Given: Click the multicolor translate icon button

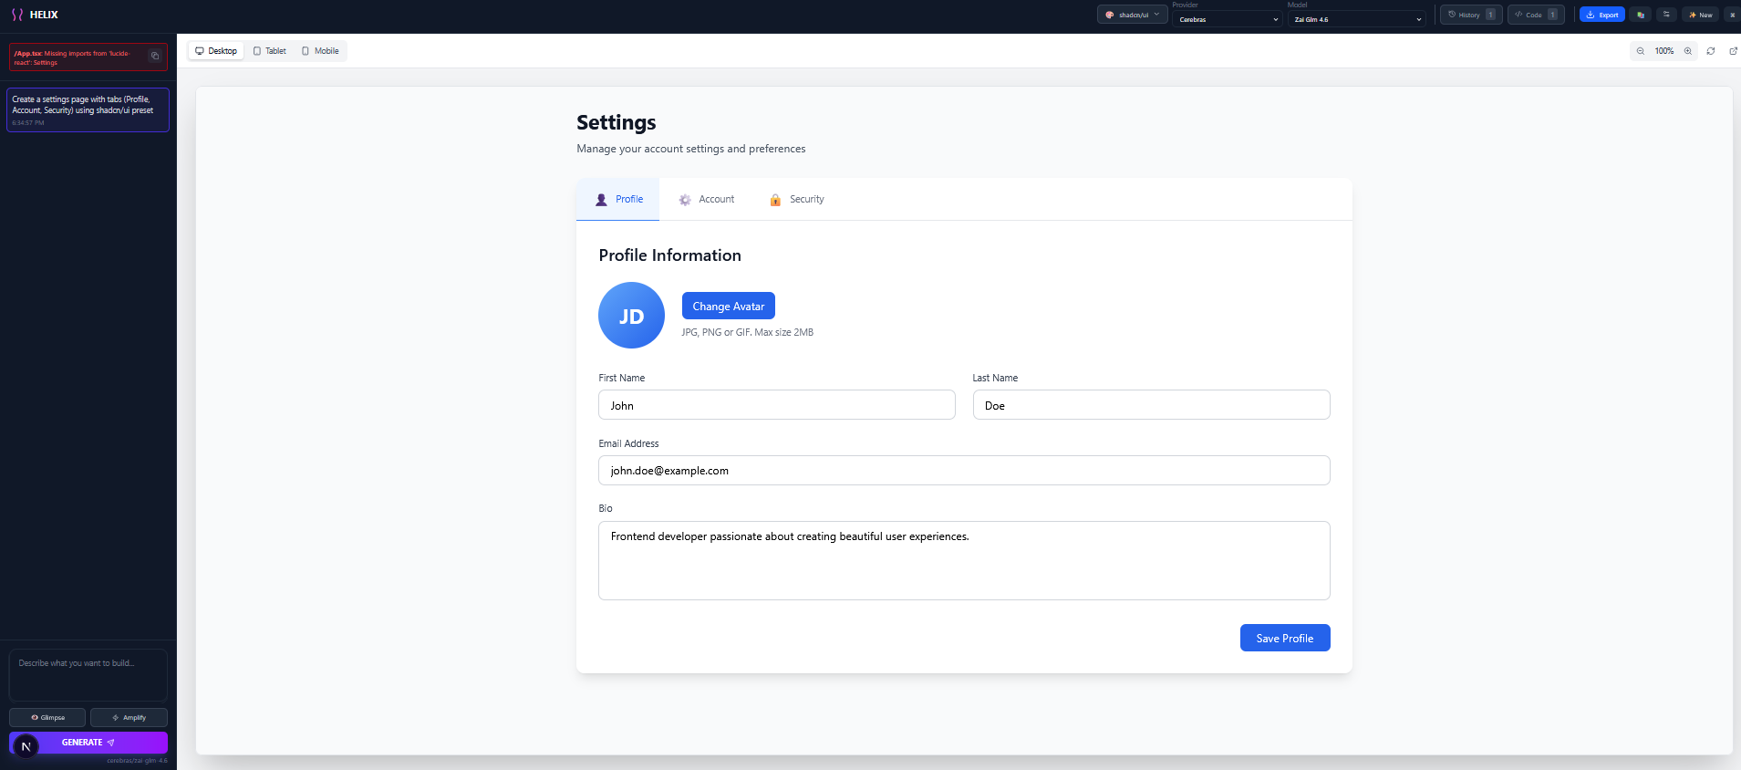Looking at the screenshot, I should (1641, 15).
